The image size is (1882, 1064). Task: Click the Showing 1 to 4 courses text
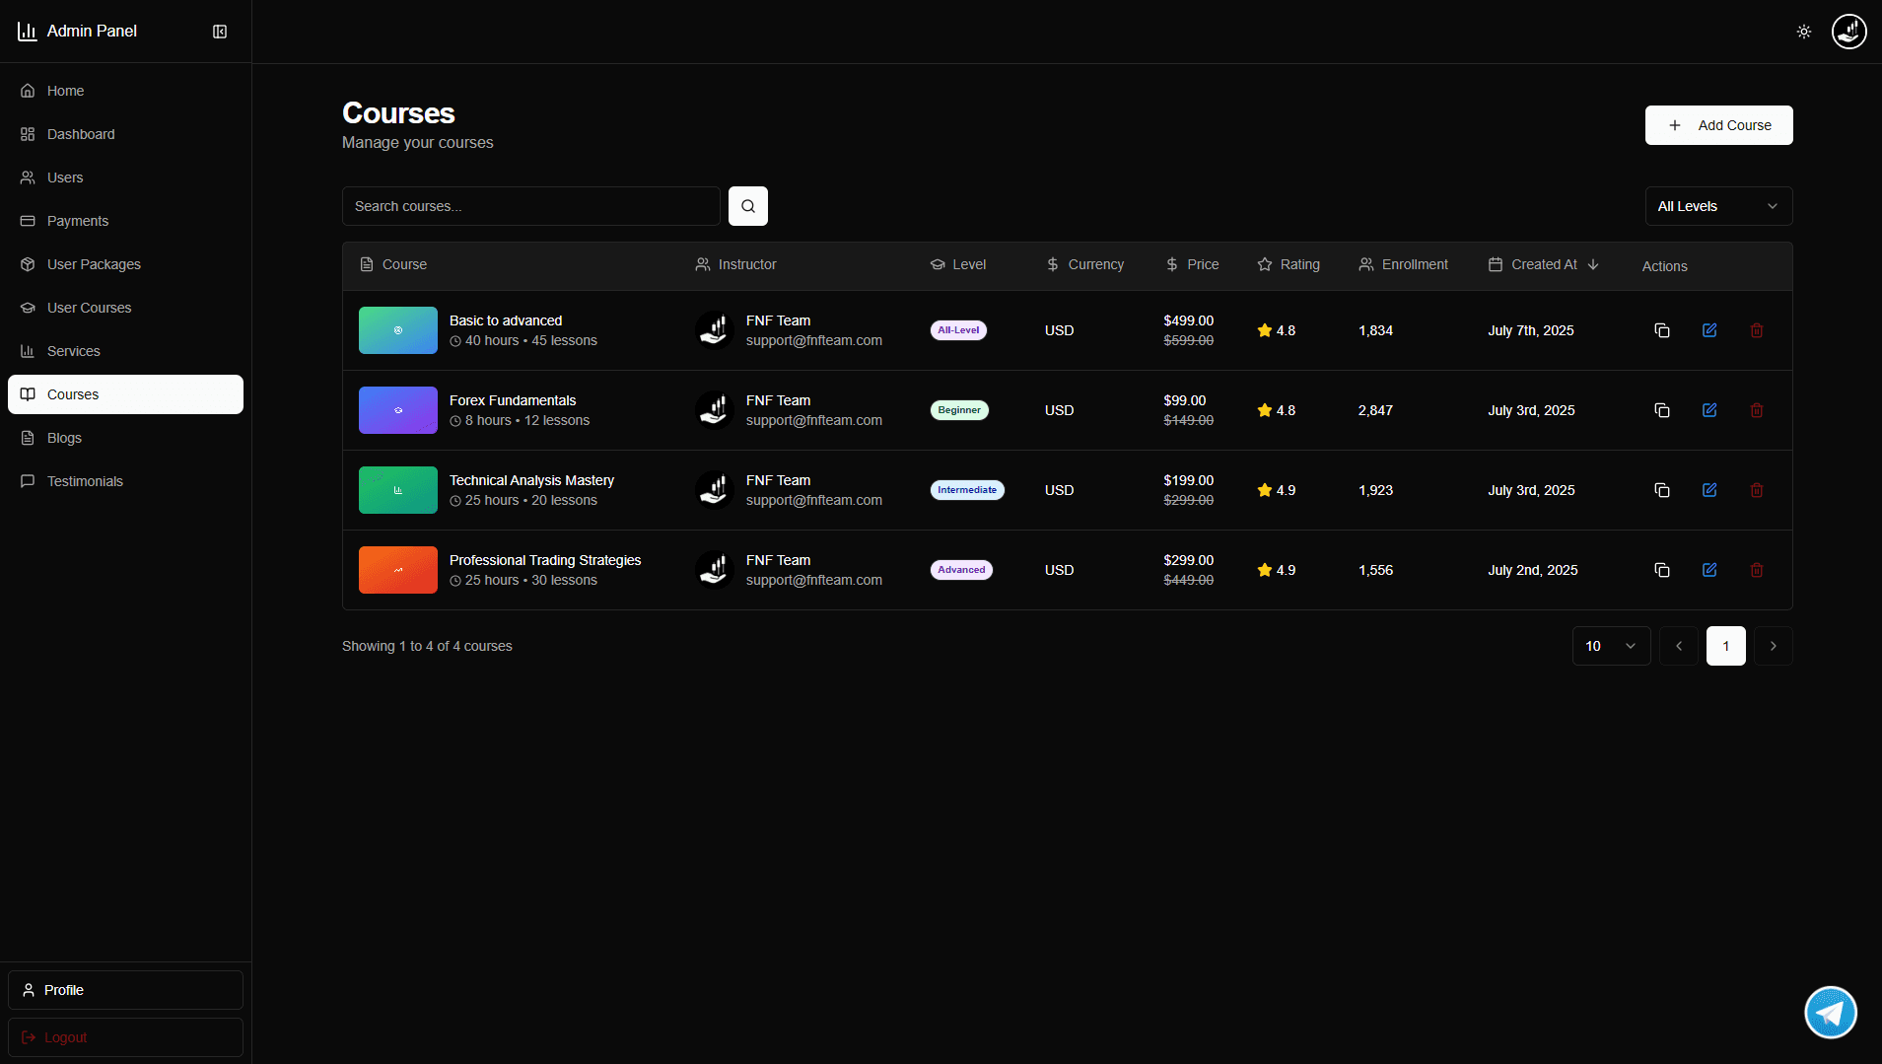[x=427, y=646]
